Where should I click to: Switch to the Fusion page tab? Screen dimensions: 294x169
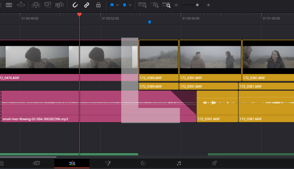(108, 163)
